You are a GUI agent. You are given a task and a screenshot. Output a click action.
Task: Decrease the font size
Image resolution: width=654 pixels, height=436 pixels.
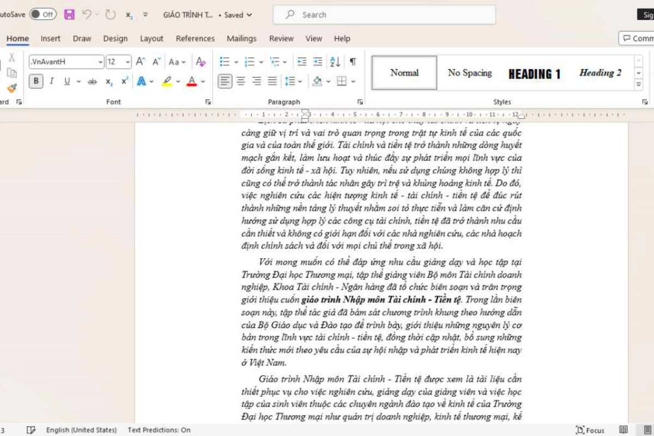click(x=156, y=62)
